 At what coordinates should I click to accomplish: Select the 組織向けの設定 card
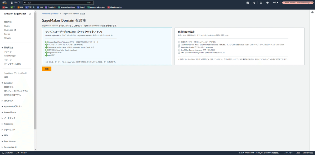tap(239, 47)
